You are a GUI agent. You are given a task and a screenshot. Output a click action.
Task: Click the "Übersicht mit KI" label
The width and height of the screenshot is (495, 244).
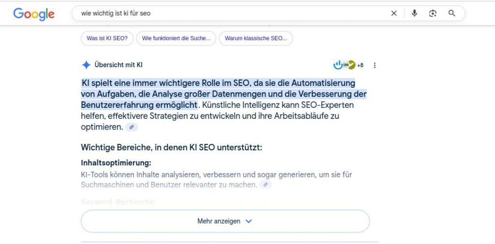coord(118,65)
